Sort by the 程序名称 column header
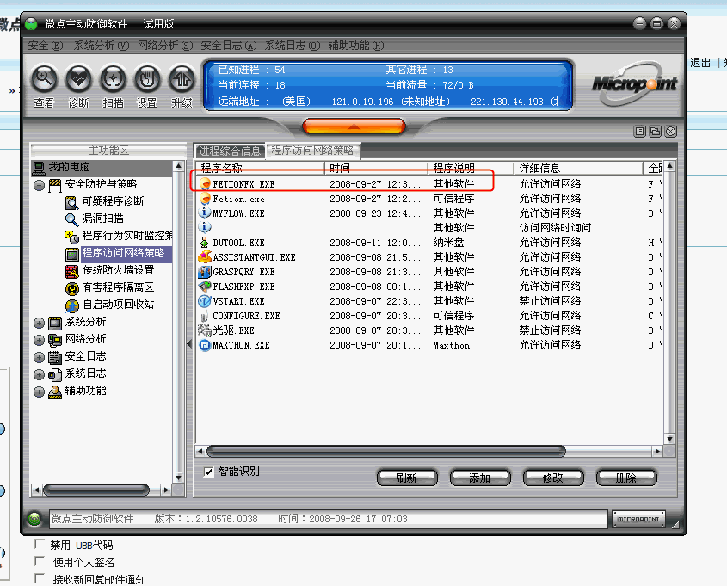 coord(260,168)
